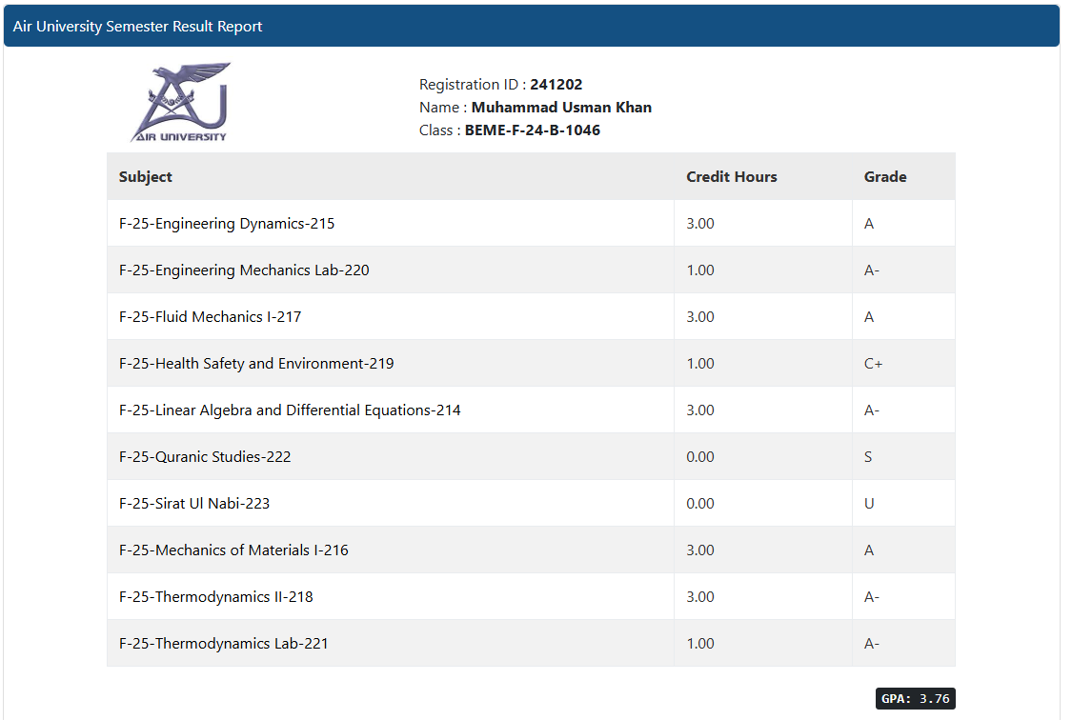The width and height of the screenshot is (1072, 720).
Task: Click the registration ID 241202
Action: [x=556, y=85]
